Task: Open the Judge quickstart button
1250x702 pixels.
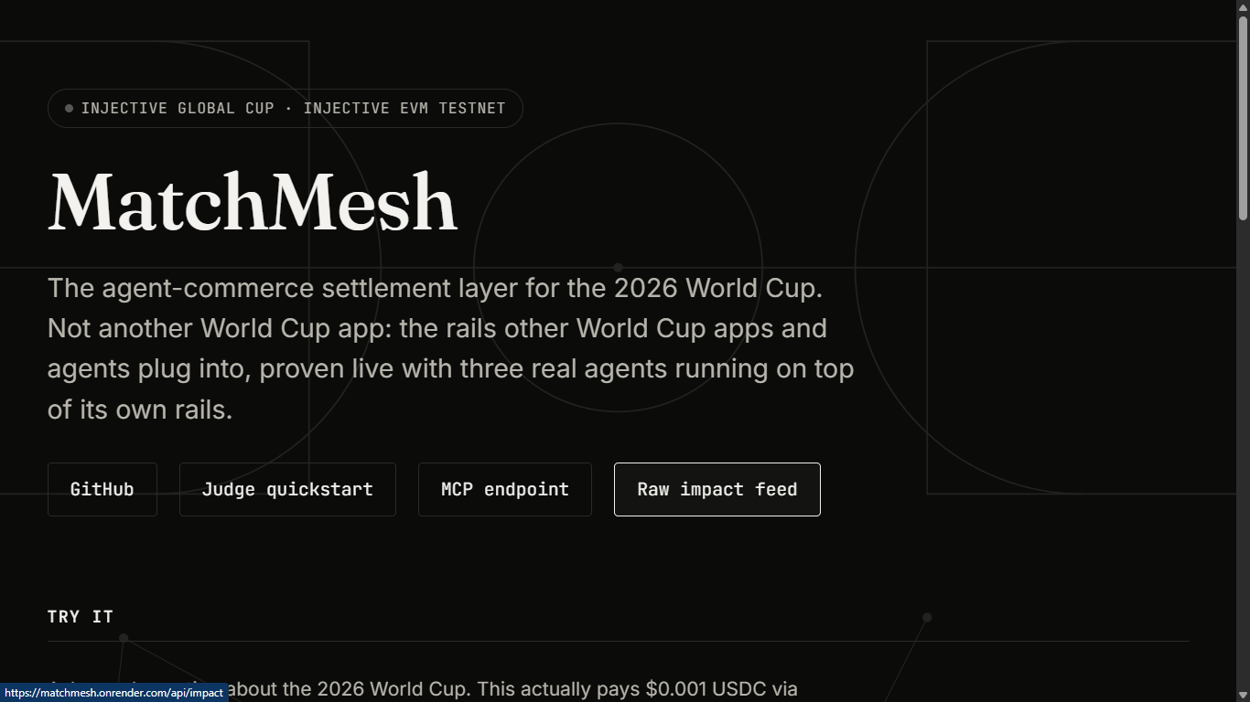Action: [x=287, y=489]
